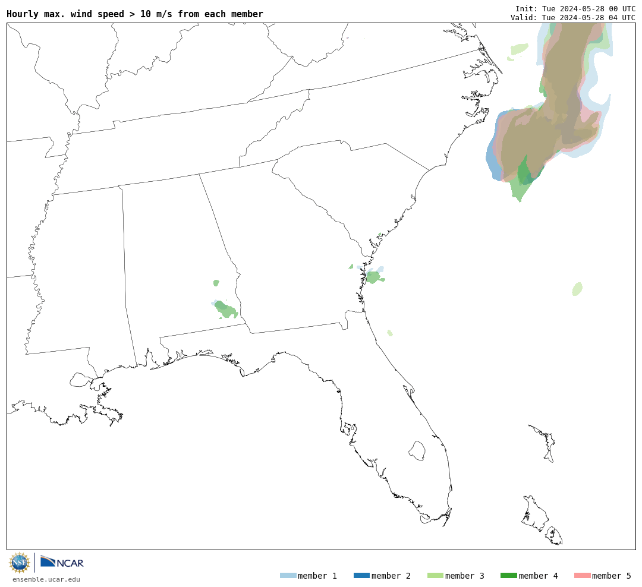Click the member 3 light green swatch

[435, 576]
